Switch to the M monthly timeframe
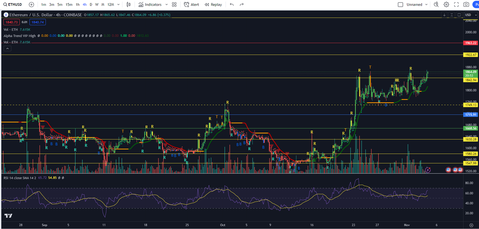The height and width of the screenshot is (229, 479). point(103,4)
